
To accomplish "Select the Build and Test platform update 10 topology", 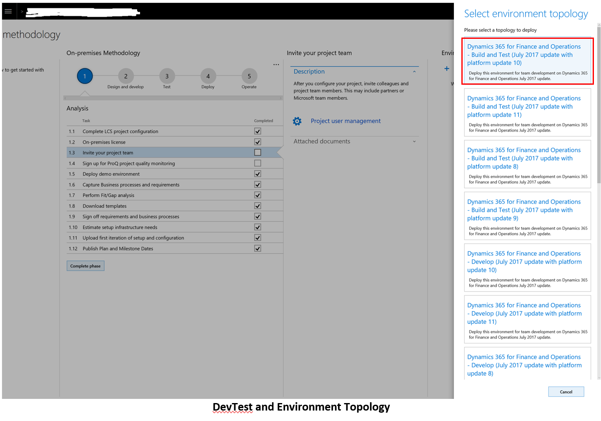I will click(527, 61).
